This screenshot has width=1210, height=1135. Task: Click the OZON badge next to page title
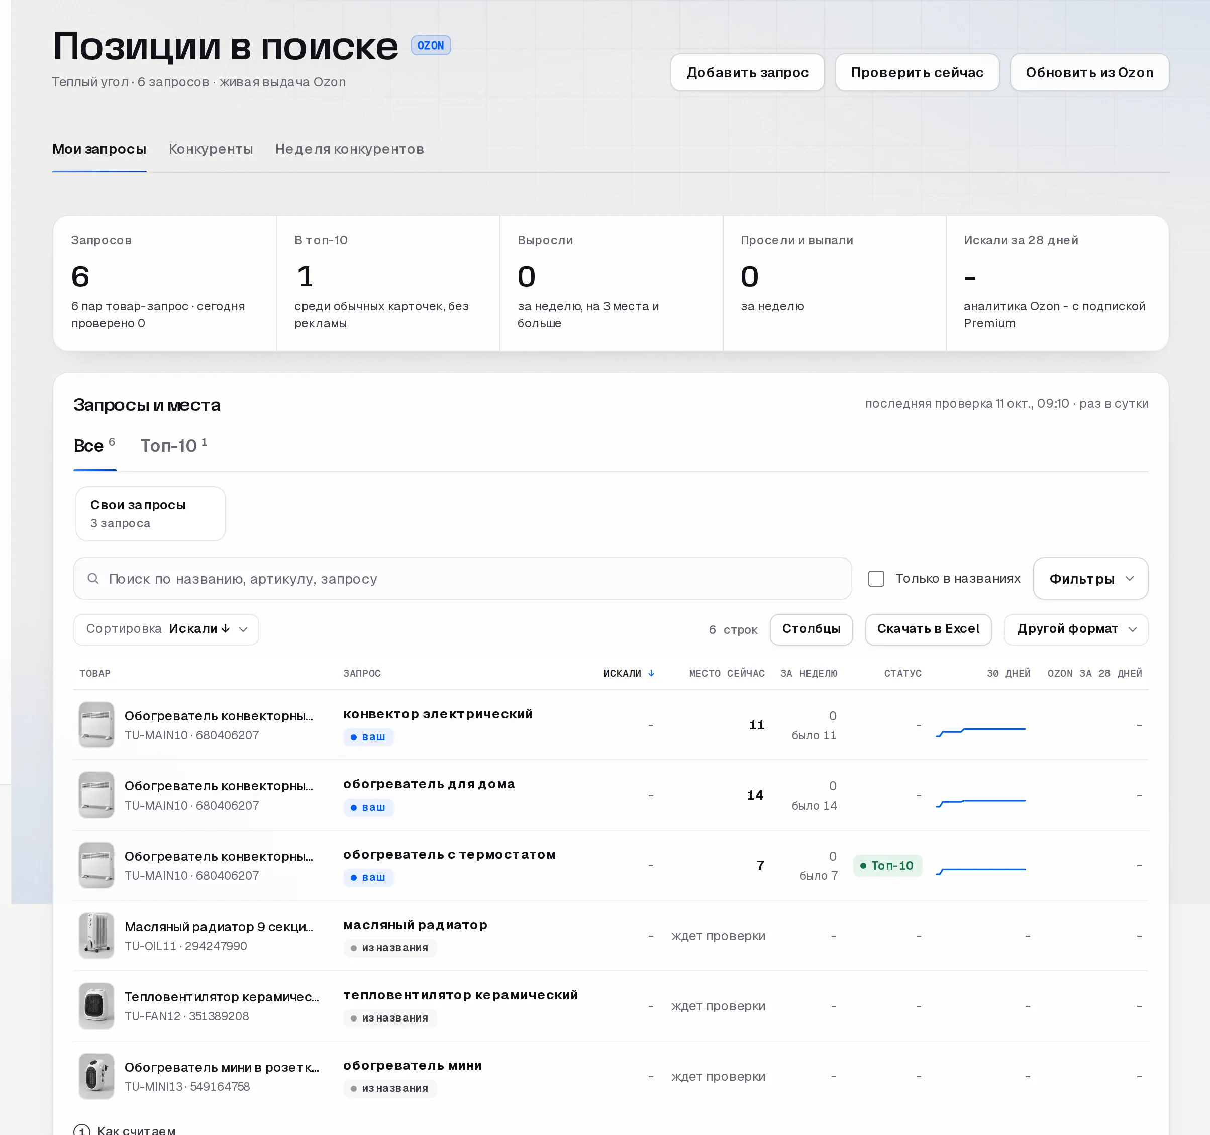click(x=431, y=46)
